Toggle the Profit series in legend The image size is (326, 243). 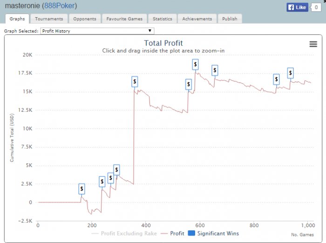173,233
